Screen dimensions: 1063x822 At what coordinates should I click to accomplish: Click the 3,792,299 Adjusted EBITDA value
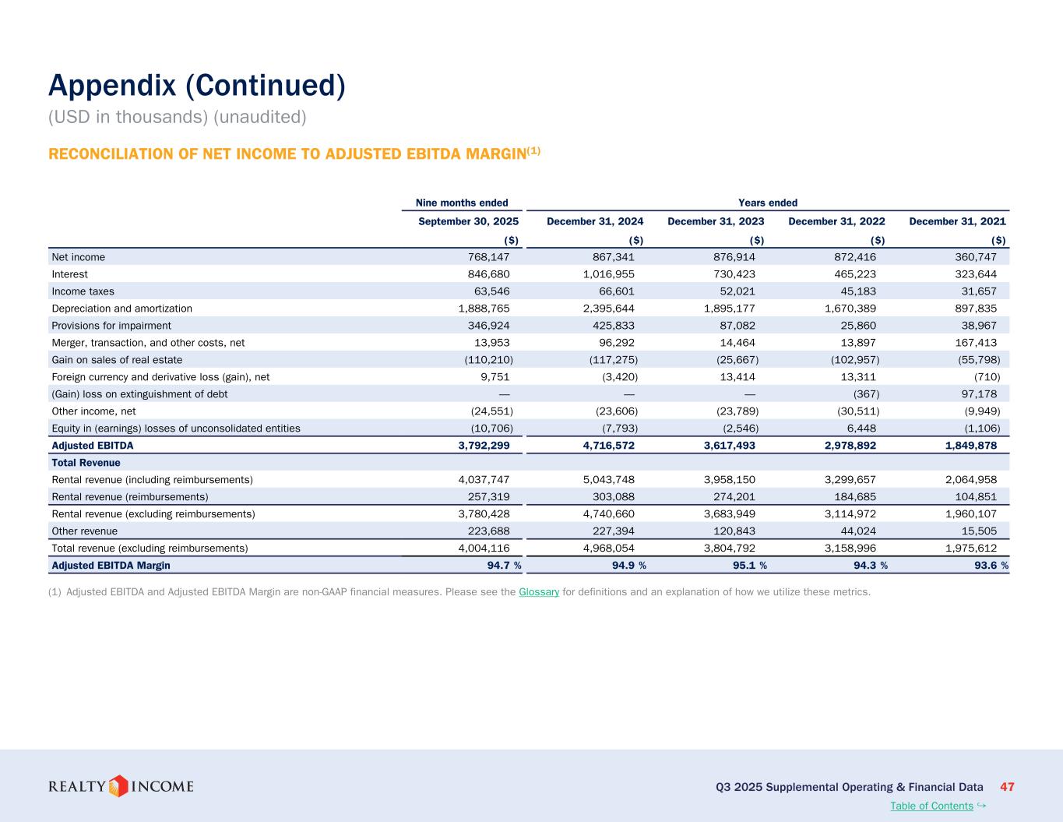point(484,446)
